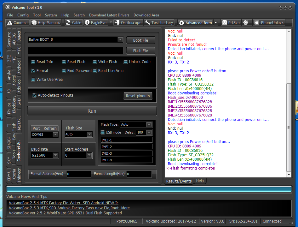Toggle the Auto-detect Pinouts checkbox
The width and height of the screenshot is (298, 227).
[34, 95]
